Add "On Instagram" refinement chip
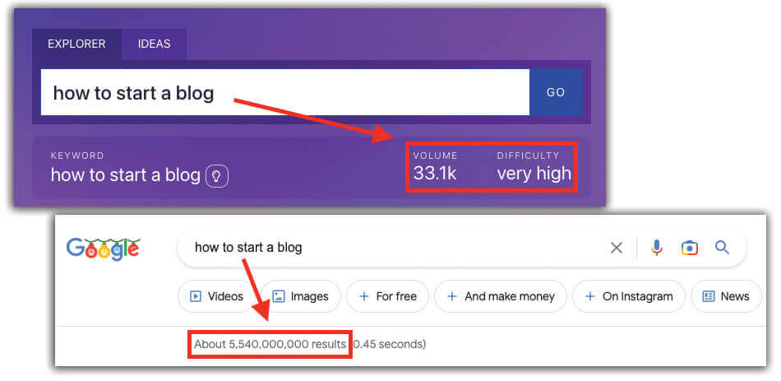This screenshot has height=381, width=781. coord(629,296)
